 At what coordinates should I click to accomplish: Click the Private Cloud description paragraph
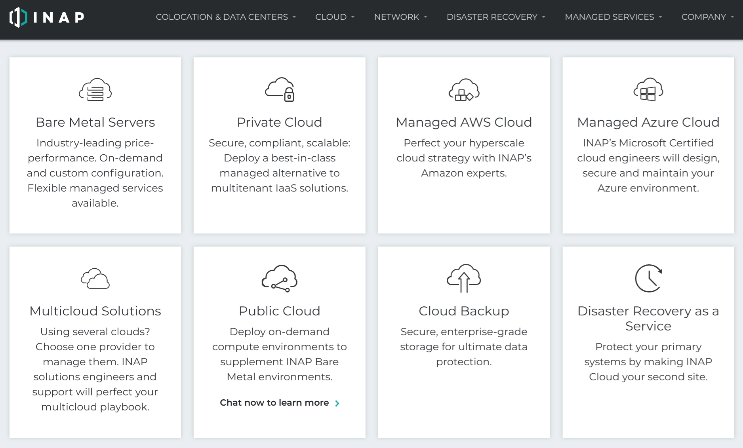(x=280, y=165)
